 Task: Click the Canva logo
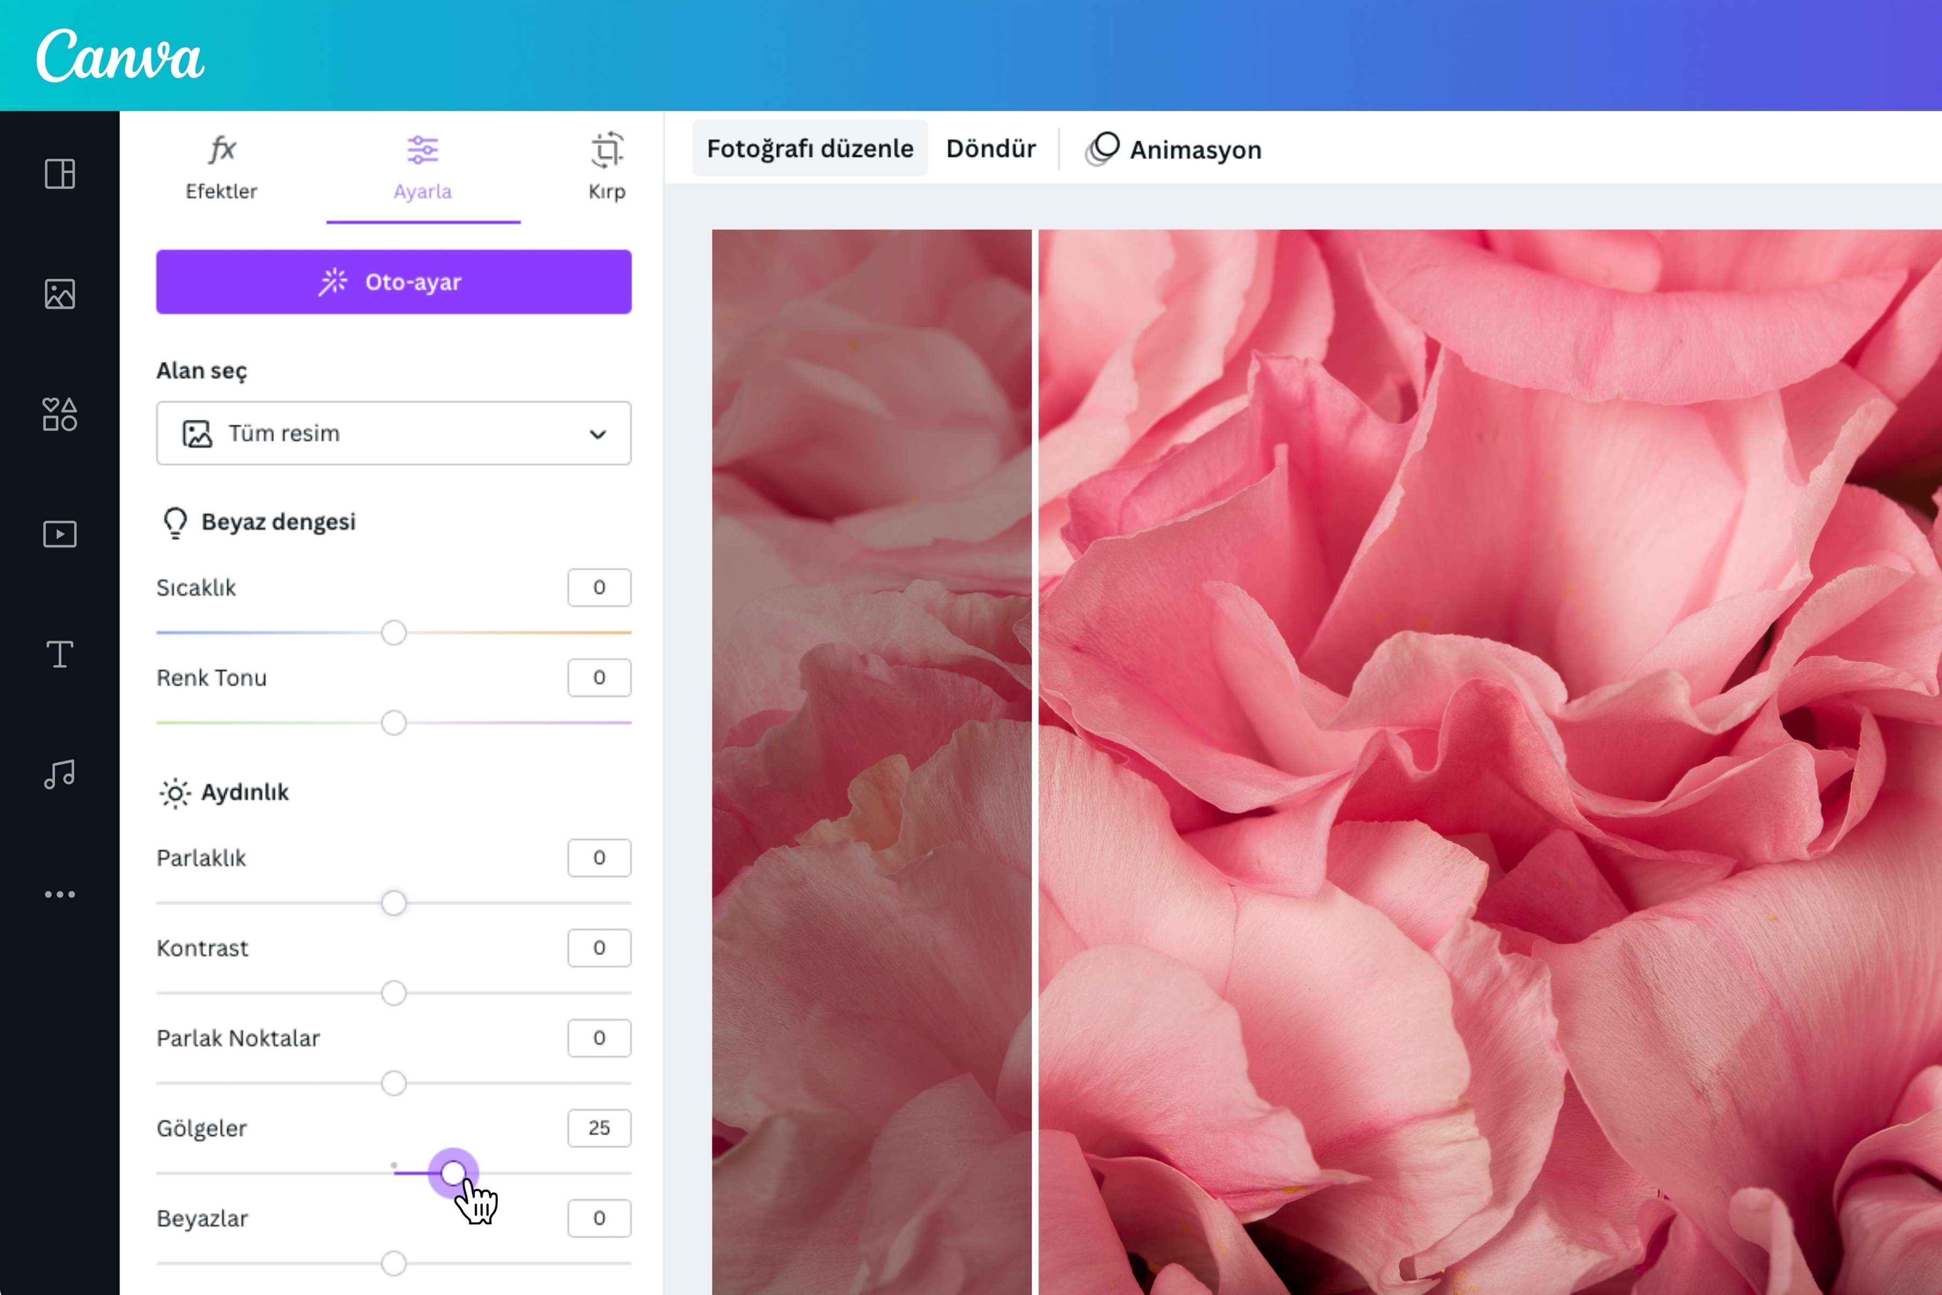(120, 56)
